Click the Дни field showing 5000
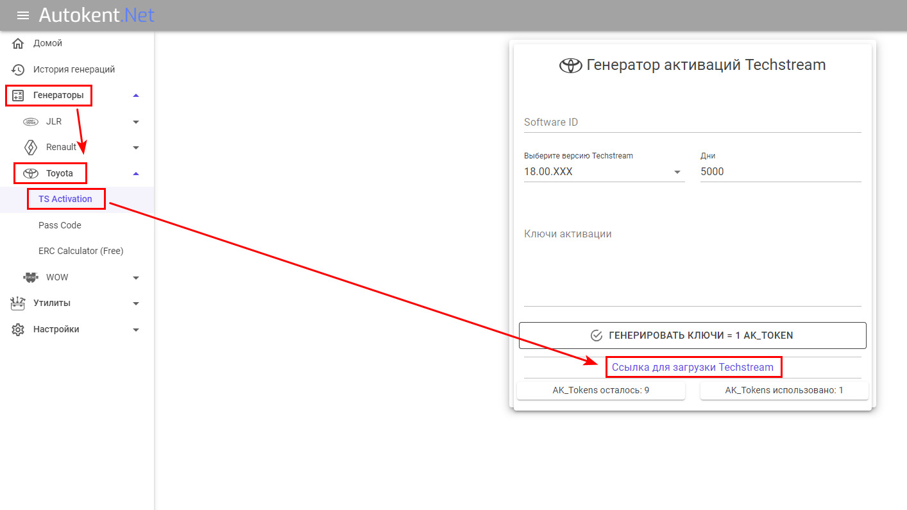The width and height of the screenshot is (907, 510). [781, 172]
